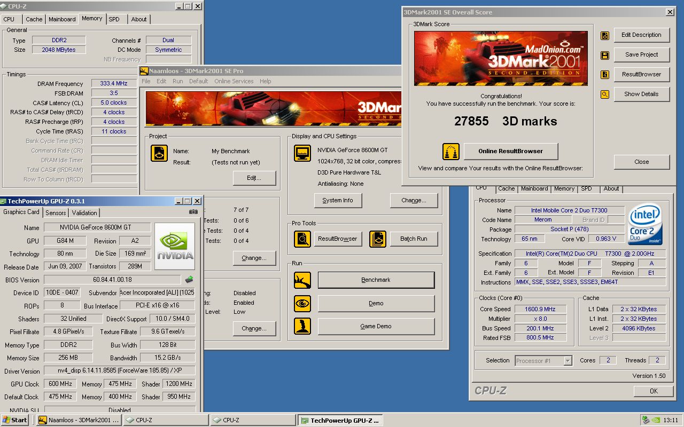Click the joystick icon beside Game Demo
This screenshot has width=684, height=427.
[302, 326]
